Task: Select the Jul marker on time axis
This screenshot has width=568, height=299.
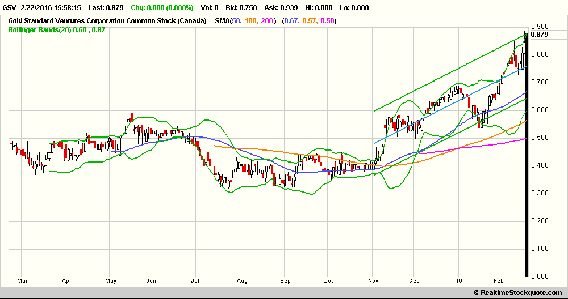Action: click(x=196, y=280)
